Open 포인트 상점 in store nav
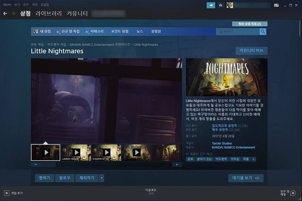The height and width of the screenshot is (201, 302). pos(120,31)
